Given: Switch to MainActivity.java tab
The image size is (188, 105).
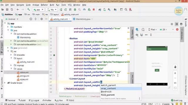Looking at the screenshot, I should (83, 19).
